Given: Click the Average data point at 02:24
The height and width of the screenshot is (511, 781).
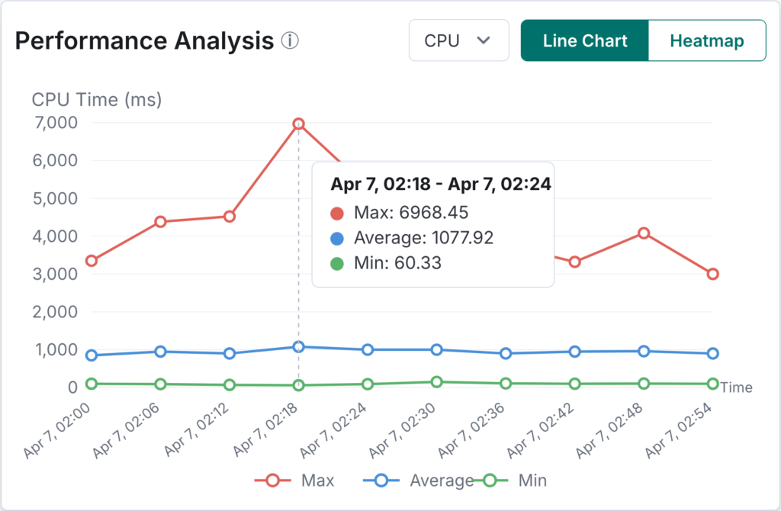Looking at the screenshot, I should click(368, 349).
